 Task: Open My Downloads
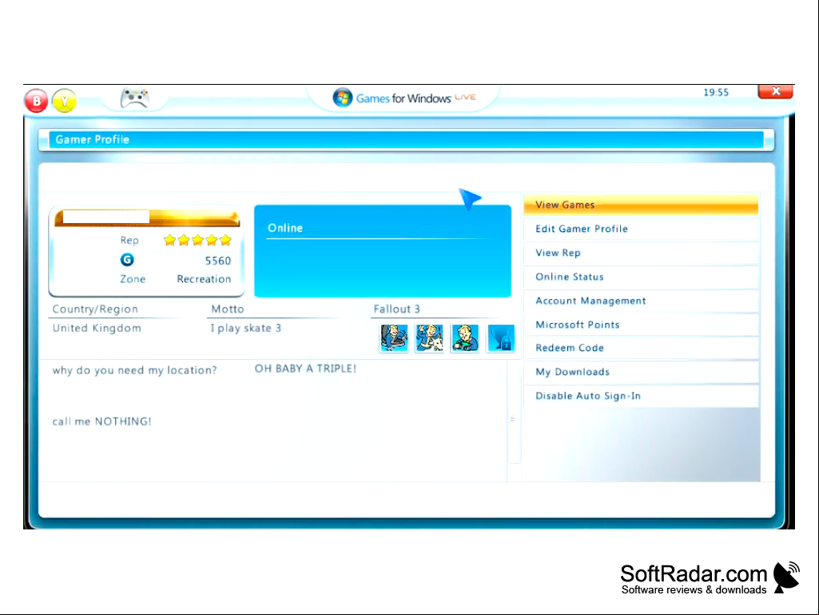point(641,373)
